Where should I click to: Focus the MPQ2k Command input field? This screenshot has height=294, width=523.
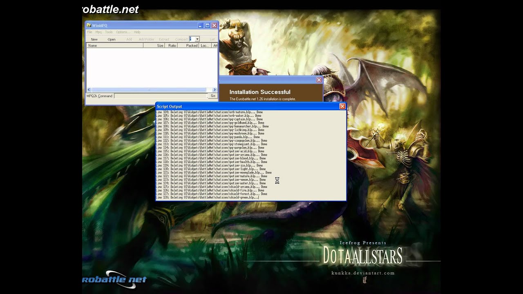coord(161,96)
